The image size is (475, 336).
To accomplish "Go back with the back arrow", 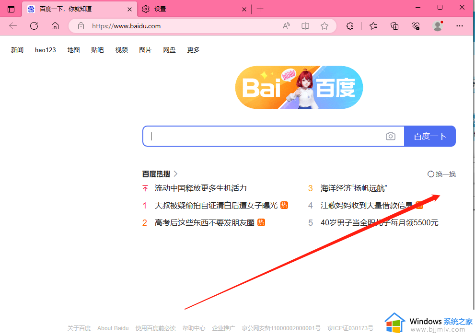I will click(x=13, y=26).
